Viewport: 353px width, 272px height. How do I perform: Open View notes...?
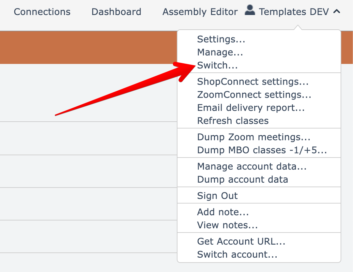227,225
